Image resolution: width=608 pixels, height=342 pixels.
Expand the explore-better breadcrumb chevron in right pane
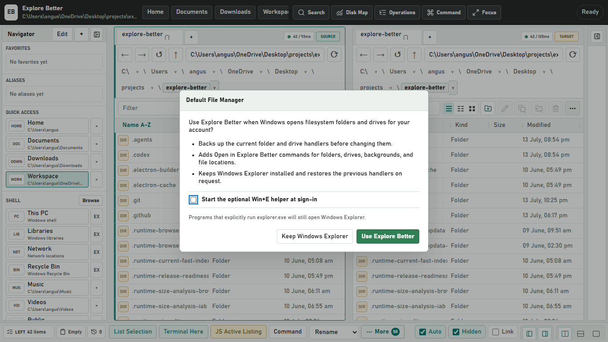[453, 88]
